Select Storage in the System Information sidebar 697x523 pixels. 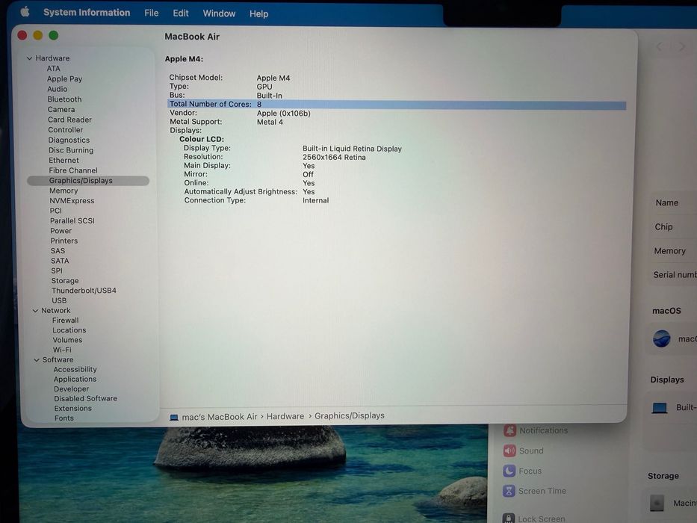tap(65, 281)
